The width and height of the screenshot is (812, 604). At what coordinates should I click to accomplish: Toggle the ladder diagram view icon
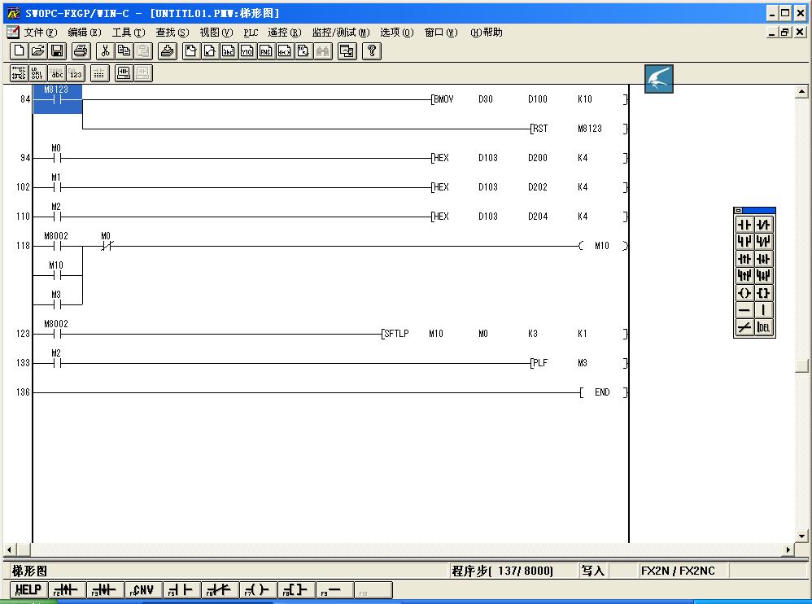18,73
